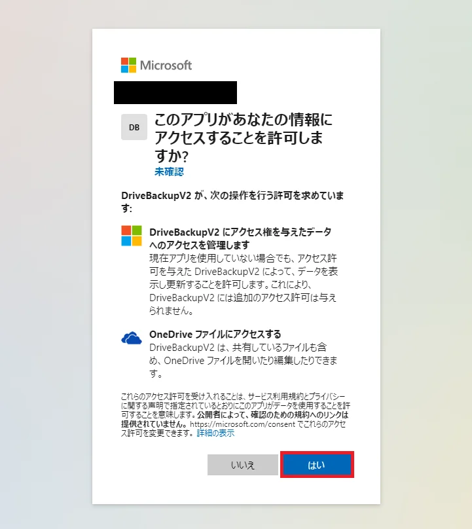The height and width of the screenshot is (529, 472).
Task: Click the terms and privacy disclaimer paragraph
Action: point(236,414)
